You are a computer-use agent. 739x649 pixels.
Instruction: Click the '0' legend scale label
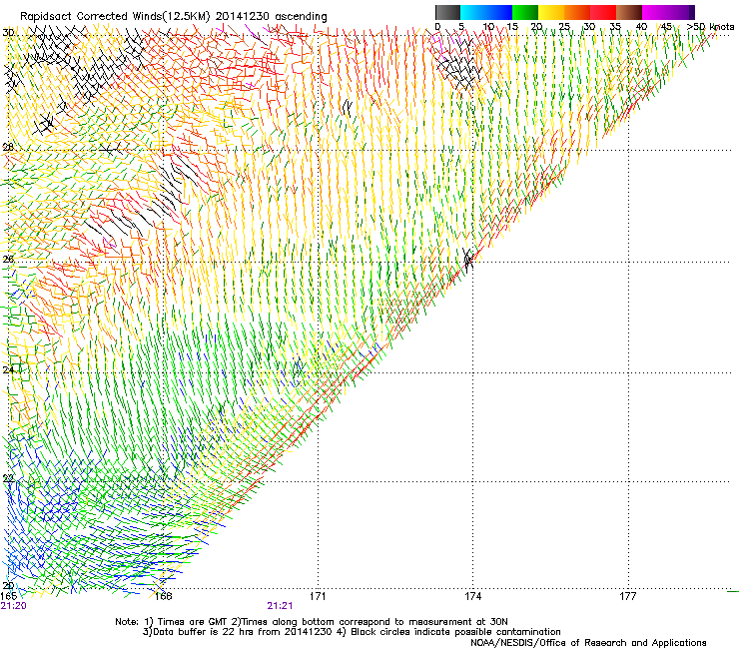pyautogui.click(x=437, y=27)
